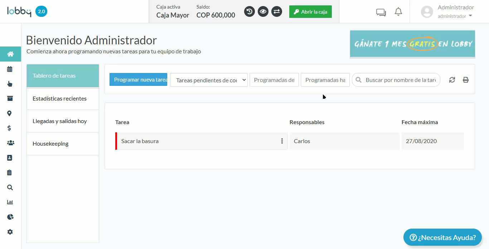
Task: Refresh the task list
Action: tap(452, 80)
